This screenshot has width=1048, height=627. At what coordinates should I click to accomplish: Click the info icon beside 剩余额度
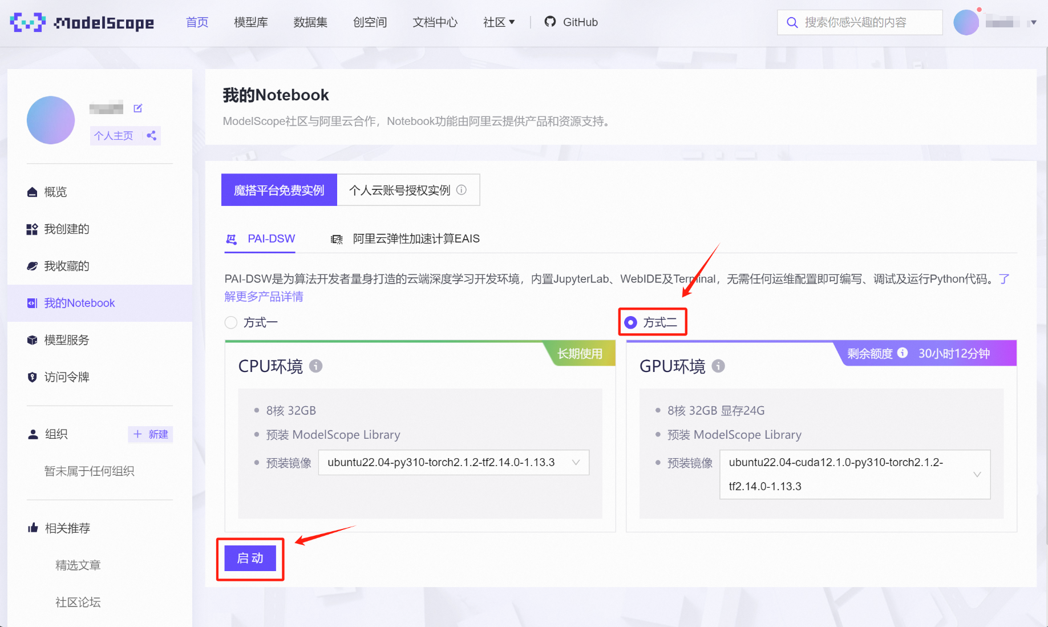point(902,353)
